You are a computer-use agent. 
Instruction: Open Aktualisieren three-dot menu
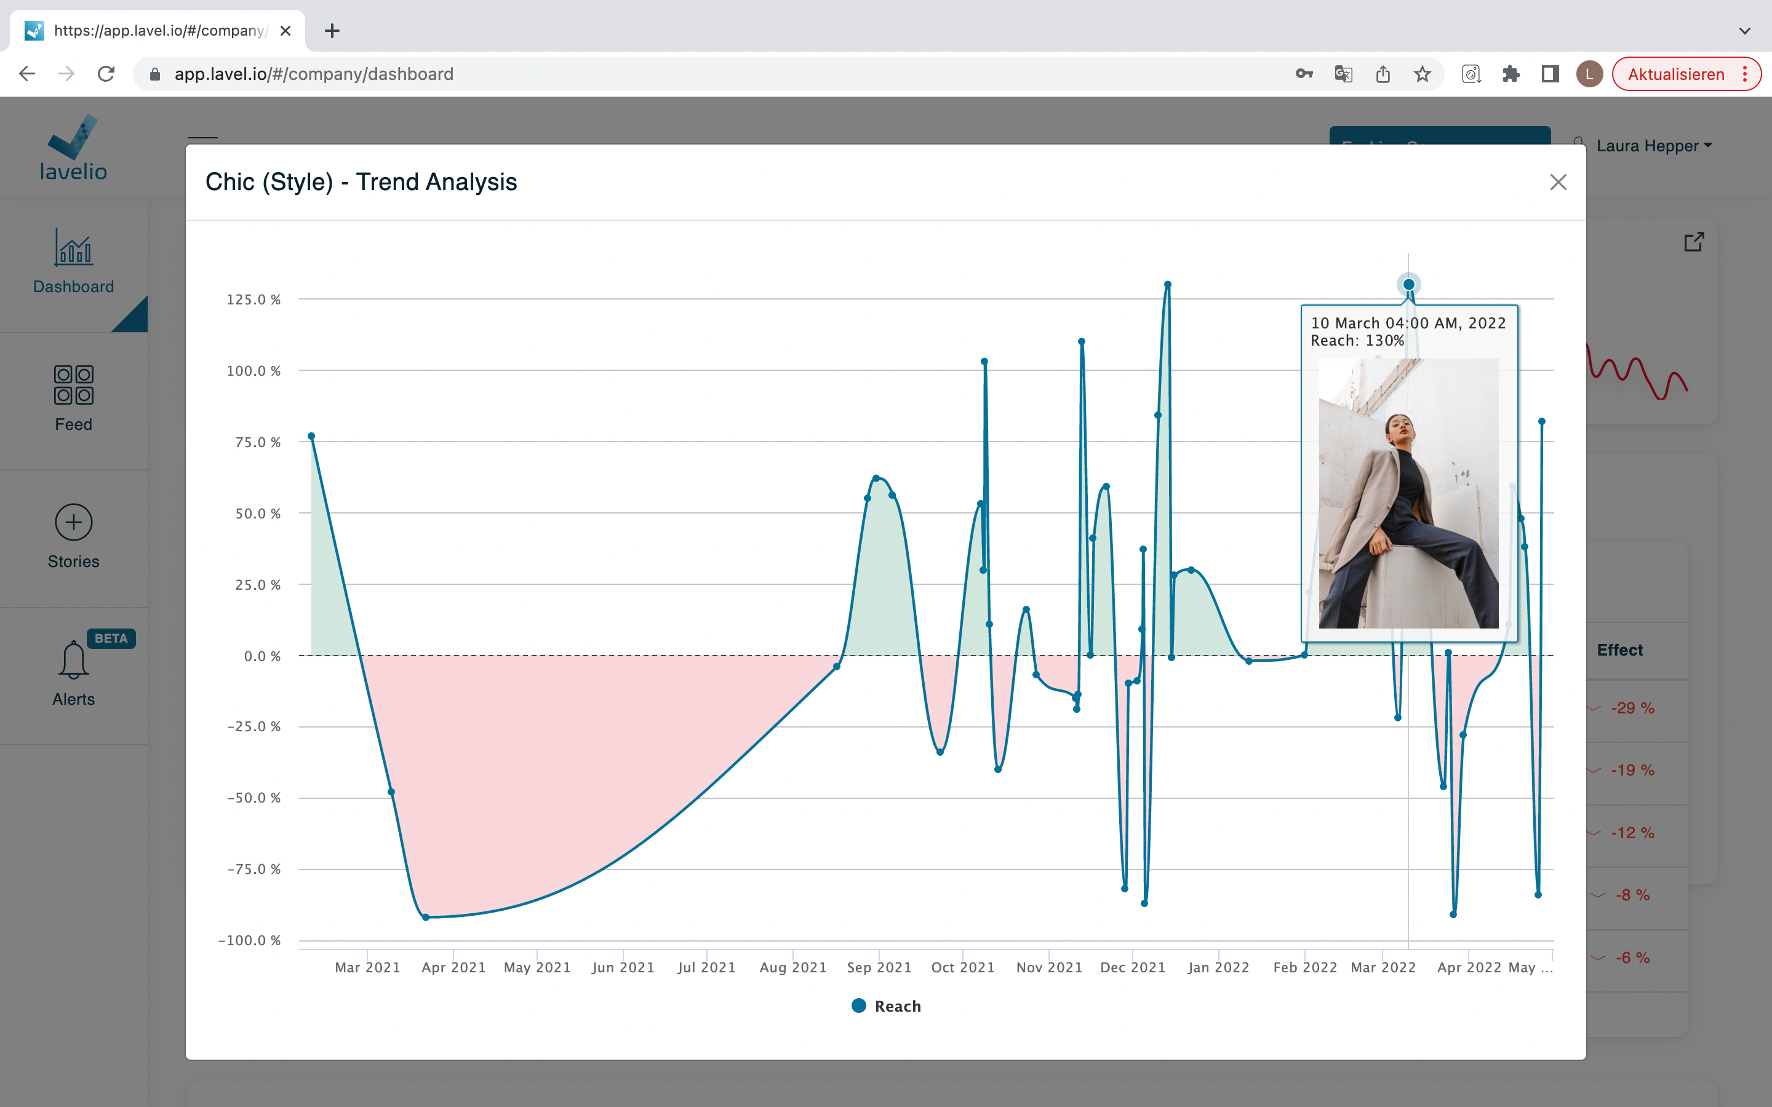point(1745,74)
